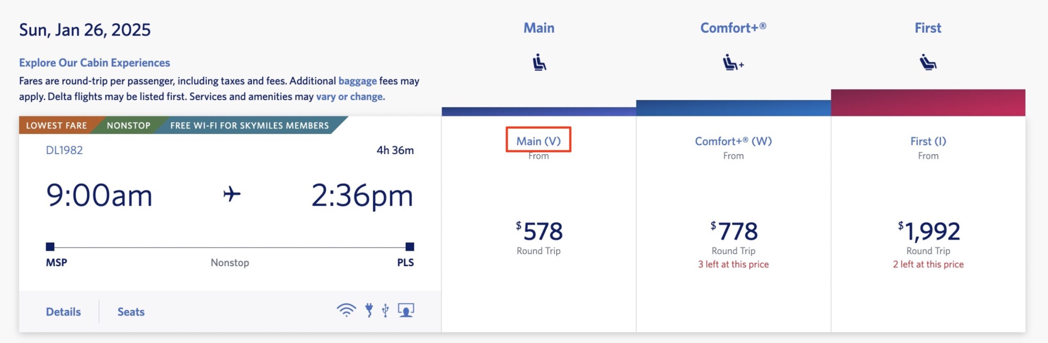Open Seats view for flight DL1982
This screenshot has width=1048, height=343.
(130, 312)
